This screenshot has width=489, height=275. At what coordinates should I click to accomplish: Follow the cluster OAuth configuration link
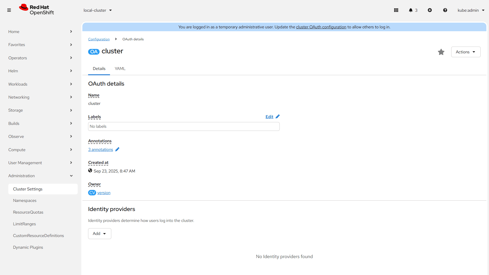click(x=321, y=27)
